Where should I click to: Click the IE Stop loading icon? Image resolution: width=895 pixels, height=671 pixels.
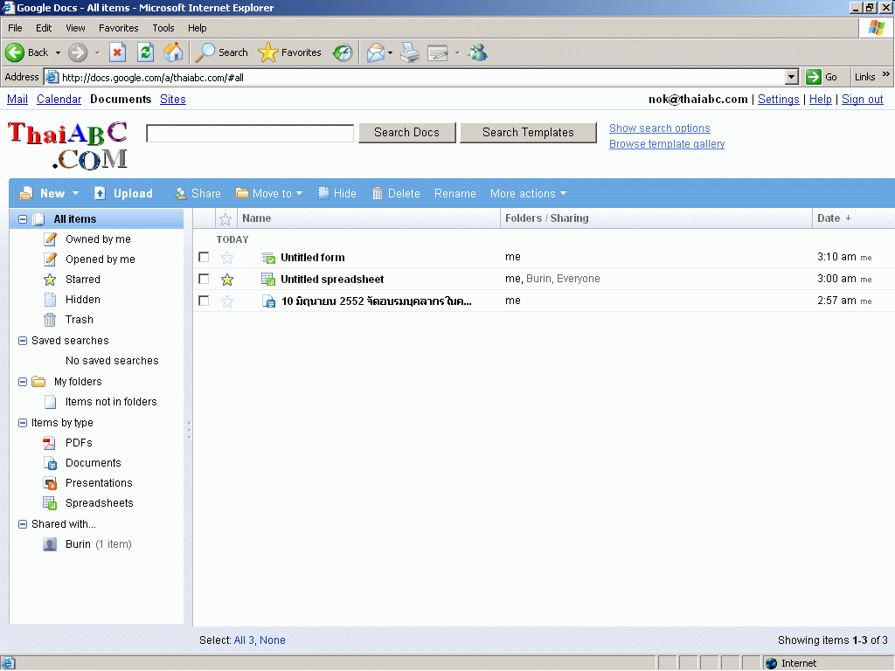point(117,52)
